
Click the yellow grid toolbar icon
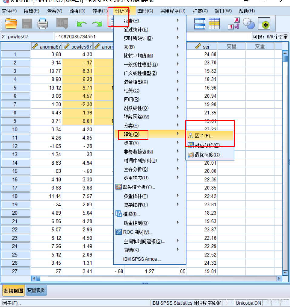click(214, 23)
